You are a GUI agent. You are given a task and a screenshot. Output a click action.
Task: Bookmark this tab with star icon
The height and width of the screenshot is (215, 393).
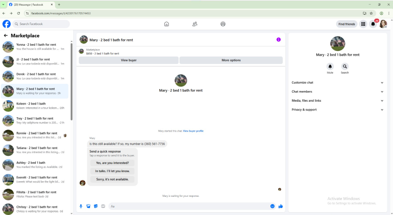371,13
